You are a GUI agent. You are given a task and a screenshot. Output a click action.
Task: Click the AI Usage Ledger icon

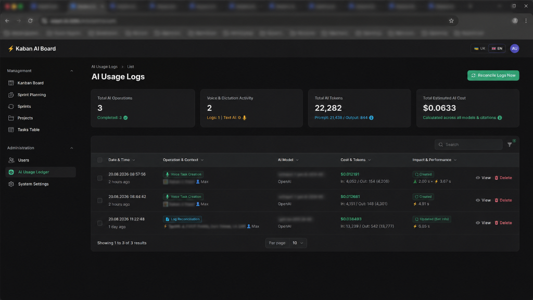point(11,172)
